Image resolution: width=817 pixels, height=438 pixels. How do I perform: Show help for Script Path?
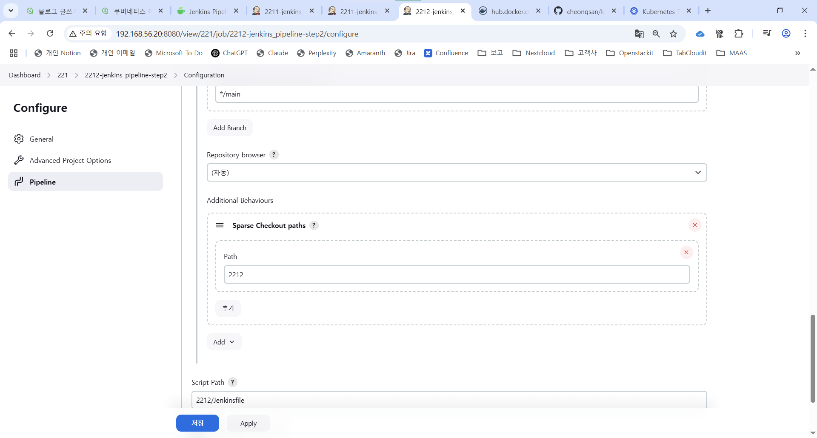point(232,382)
